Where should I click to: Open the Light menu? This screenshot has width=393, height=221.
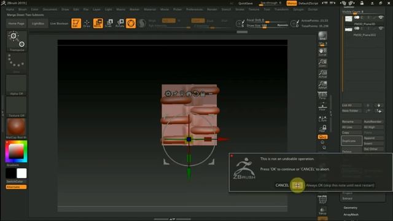point(109,9)
